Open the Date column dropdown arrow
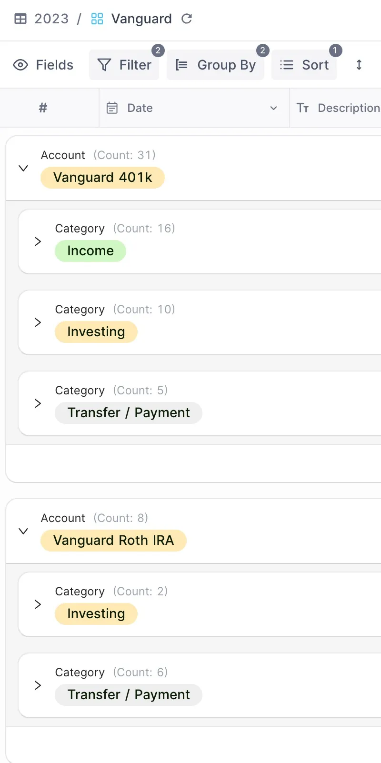381x763 pixels. pyautogui.click(x=273, y=108)
